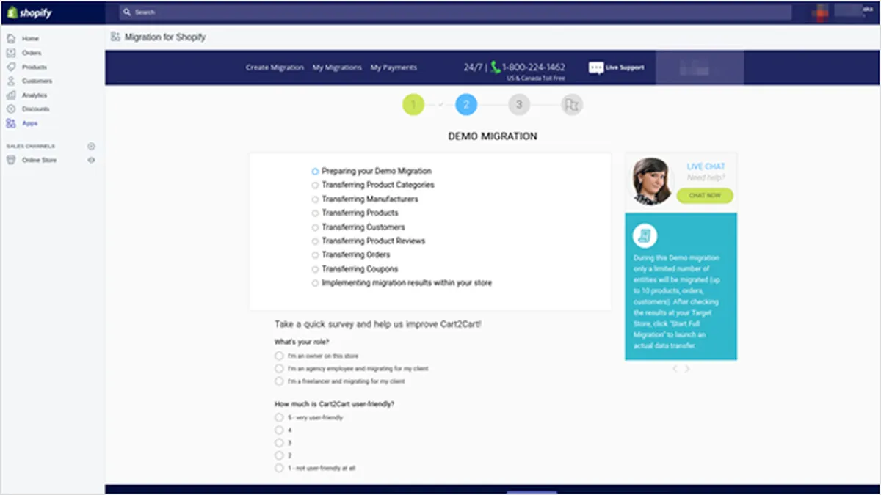Click the Apps grid icon
Screen dimensions: 881x495
coord(10,123)
